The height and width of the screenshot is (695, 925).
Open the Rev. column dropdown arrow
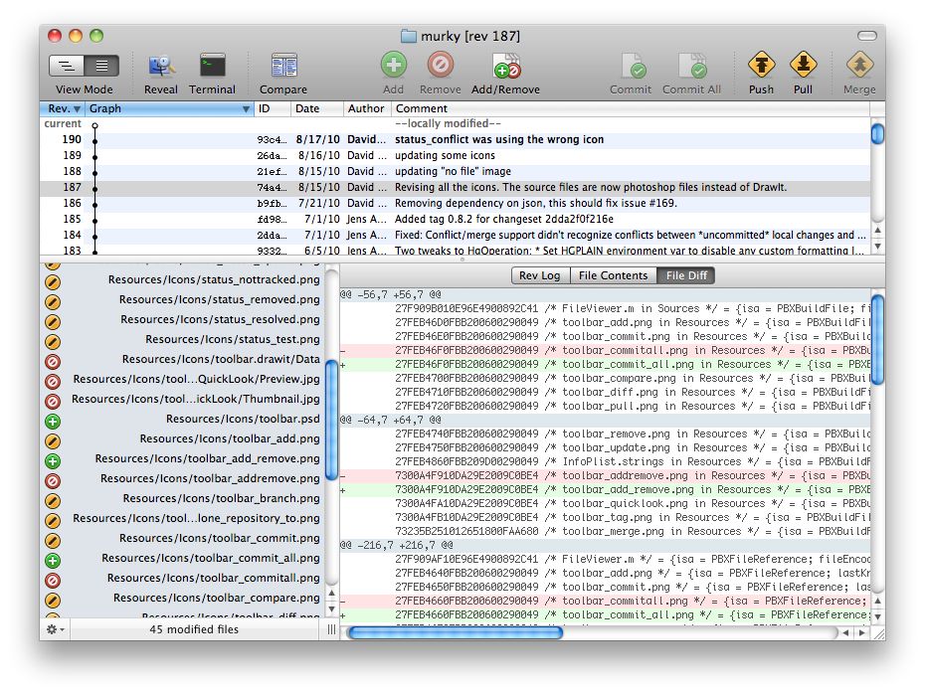coord(76,109)
